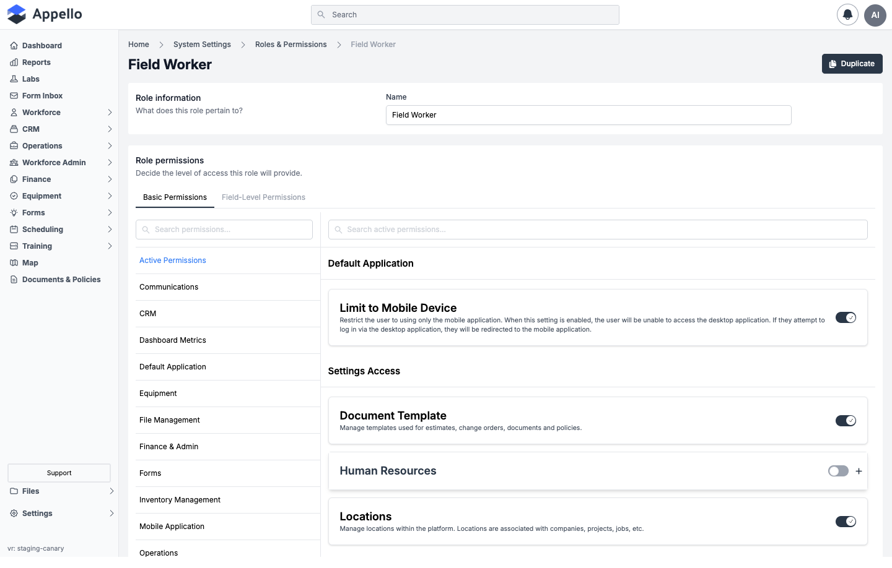Click the Scheduling calendar icon
The height and width of the screenshot is (568, 892).
click(14, 230)
